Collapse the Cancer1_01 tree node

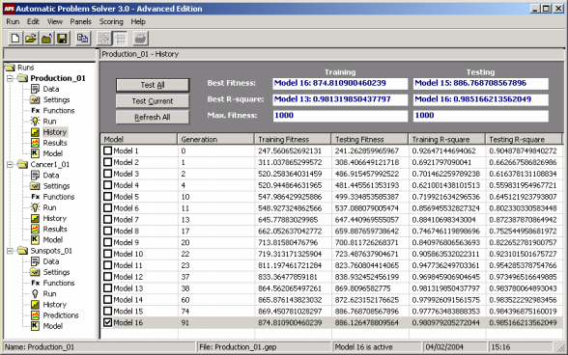tap(10, 164)
